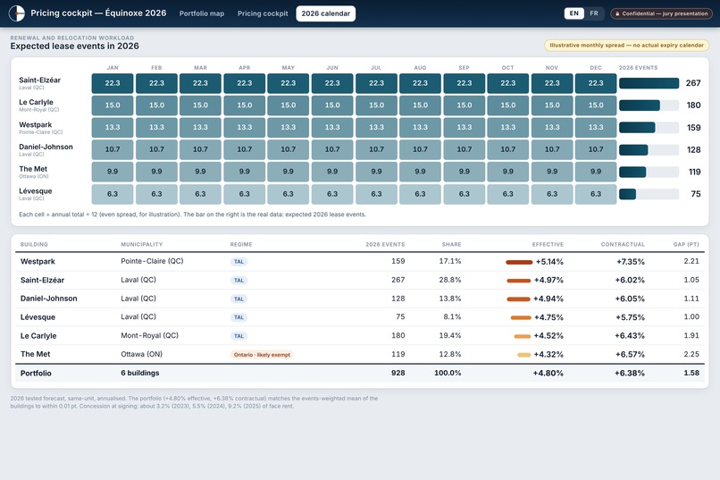Select the 2026 calendar tab

(325, 13)
